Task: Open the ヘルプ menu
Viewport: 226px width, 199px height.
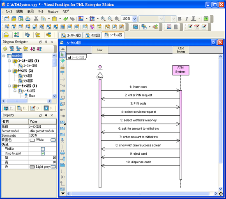Action: pyautogui.click(x=66, y=11)
